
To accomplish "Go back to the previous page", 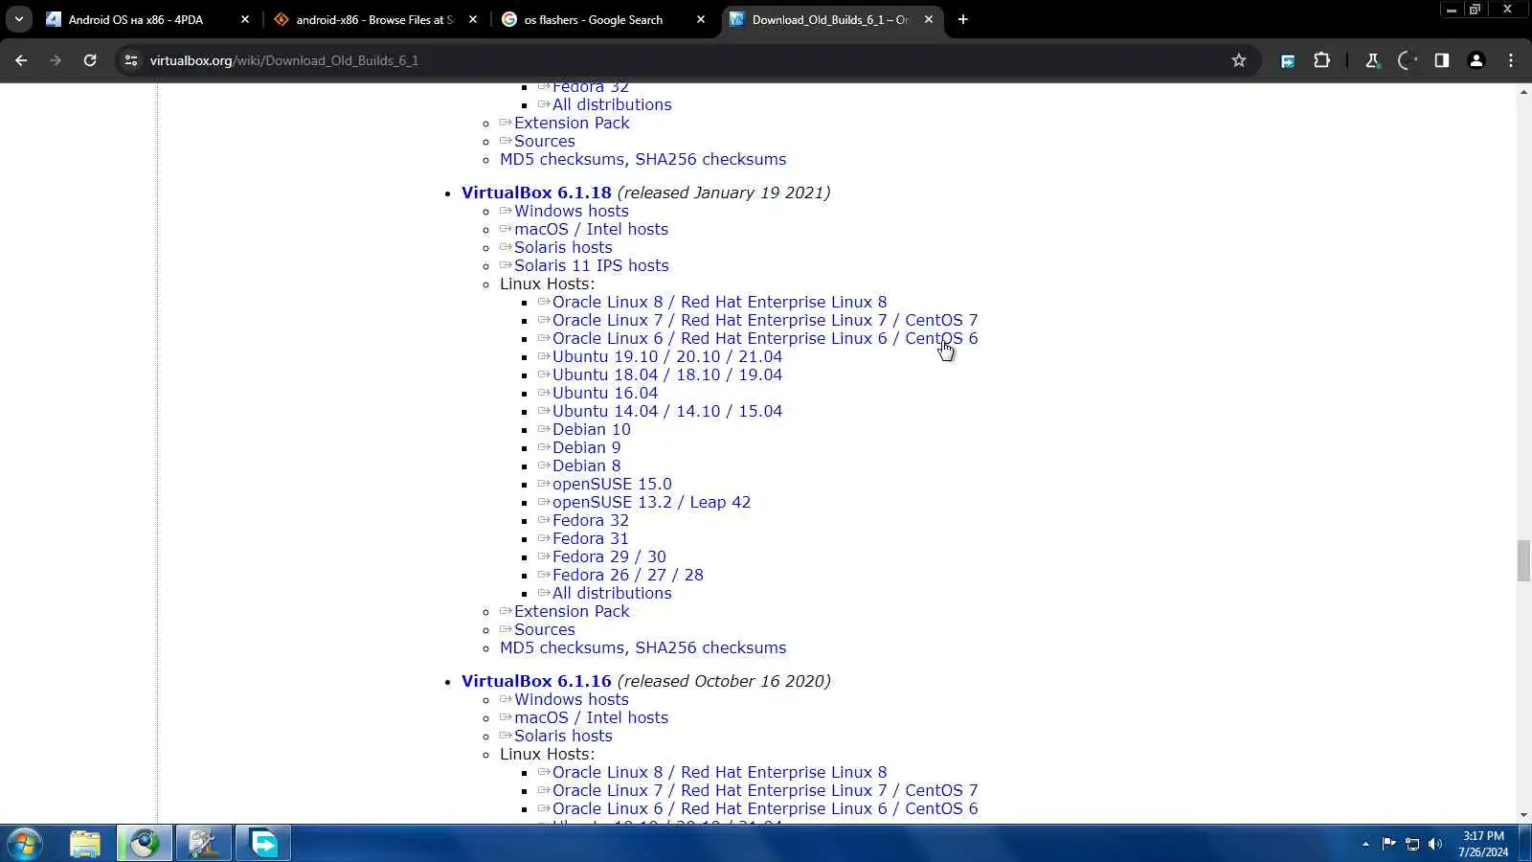I will (21, 60).
